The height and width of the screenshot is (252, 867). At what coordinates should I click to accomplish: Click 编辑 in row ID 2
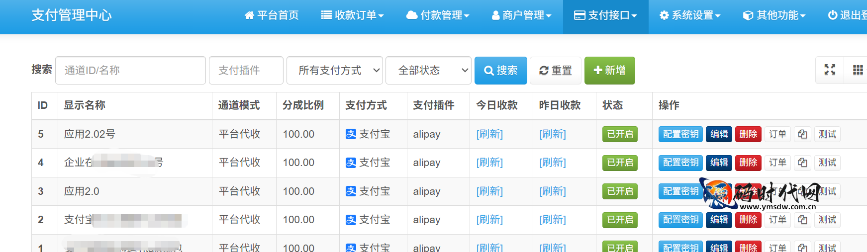[719, 220]
